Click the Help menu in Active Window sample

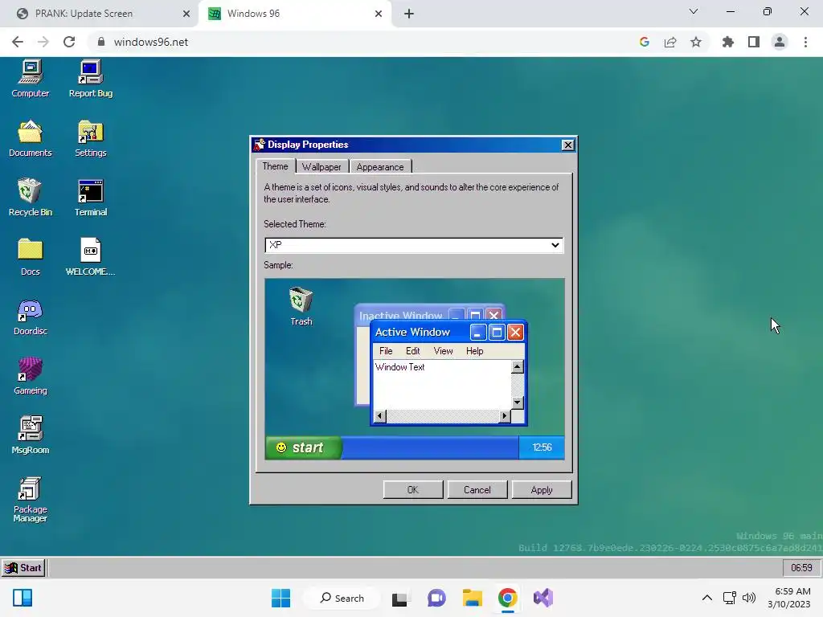click(x=474, y=351)
